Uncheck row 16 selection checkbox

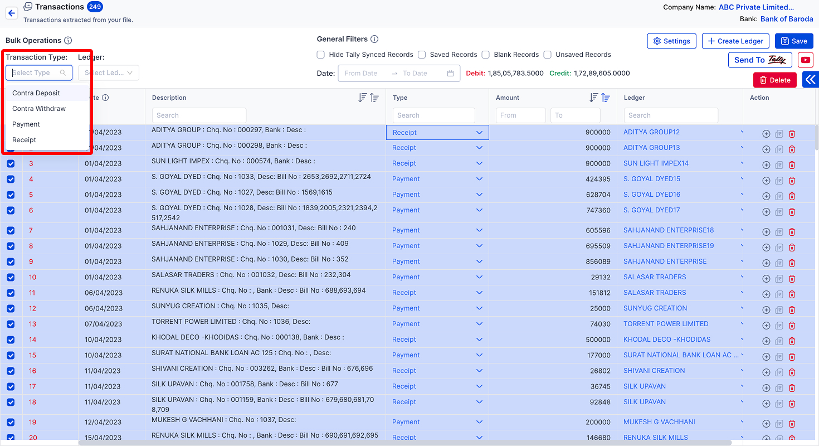[x=11, y=371]
